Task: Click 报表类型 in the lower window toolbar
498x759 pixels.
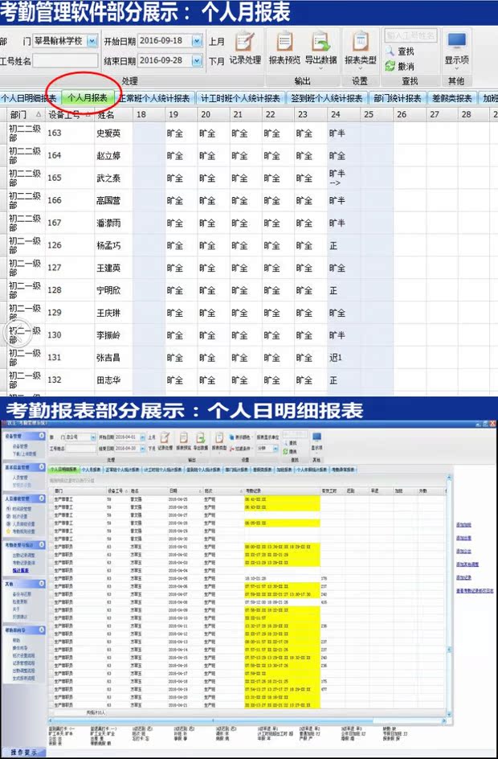Action: click(x=219, y=441)
